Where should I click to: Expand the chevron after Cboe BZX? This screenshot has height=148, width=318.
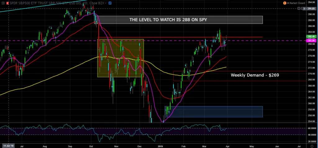point(106,3)
